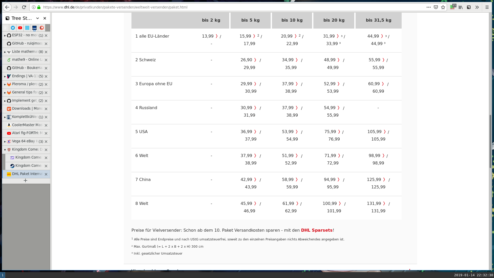Toggle the Tree Style Tab sidebar toolbar button
494x278 pixels.
(469, 7)
